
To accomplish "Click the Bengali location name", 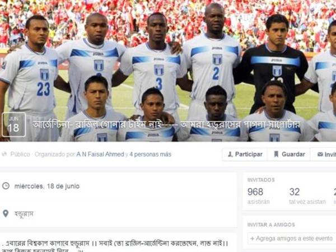I will 24,214.
